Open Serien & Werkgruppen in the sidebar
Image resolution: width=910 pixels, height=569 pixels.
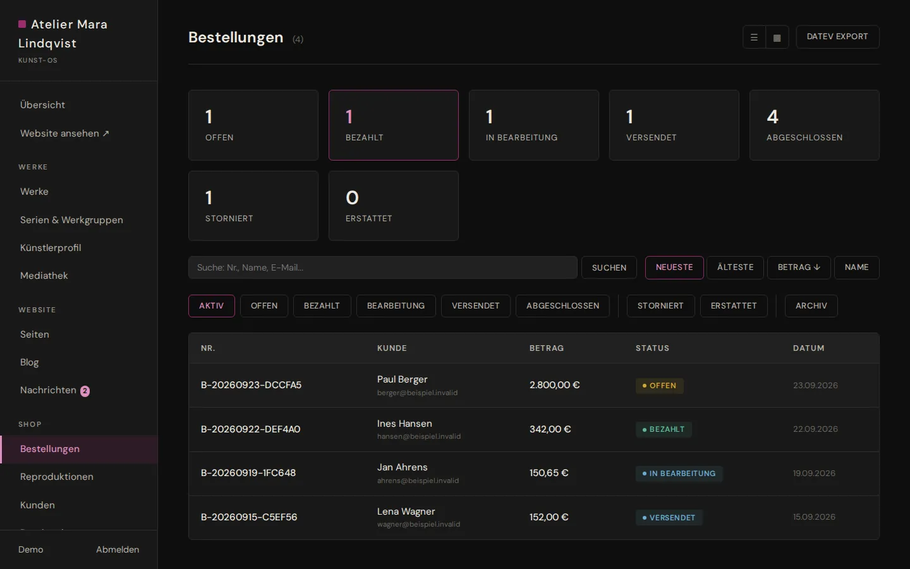pos(79,220)
